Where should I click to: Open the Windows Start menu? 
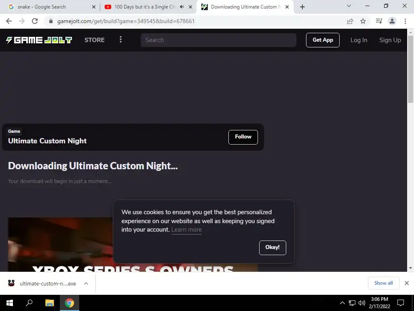click(10, 303)
